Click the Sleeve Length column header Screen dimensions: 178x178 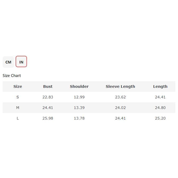pyautogui.click(x=120, y=86)
